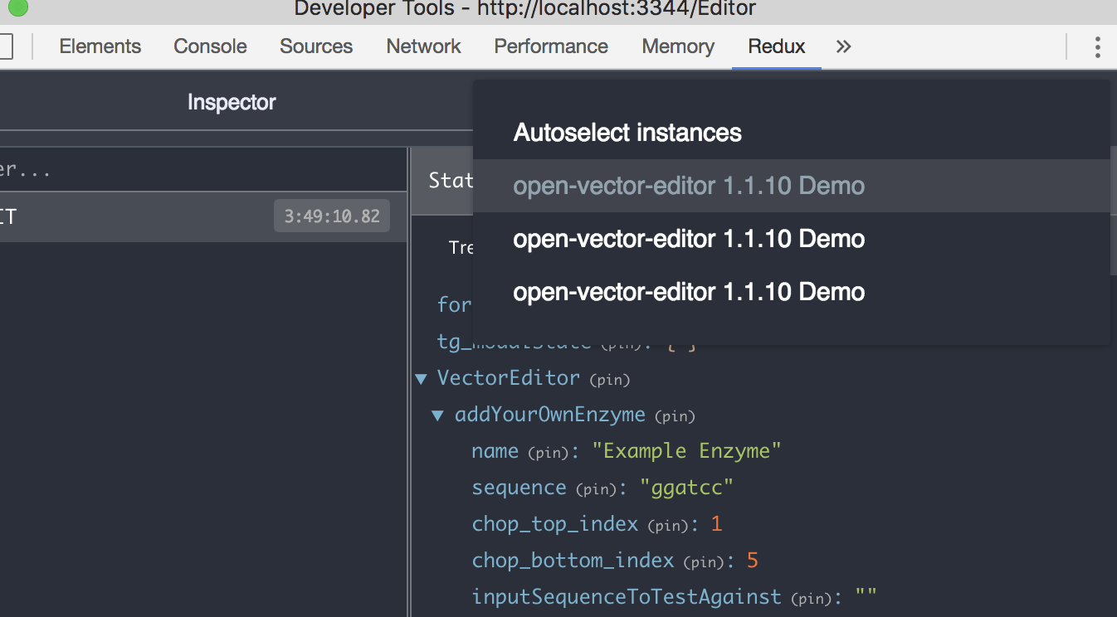The image size is (1117, 617).
Task: Pin the chop_bottom_index property
Action: tap(705, 562)
